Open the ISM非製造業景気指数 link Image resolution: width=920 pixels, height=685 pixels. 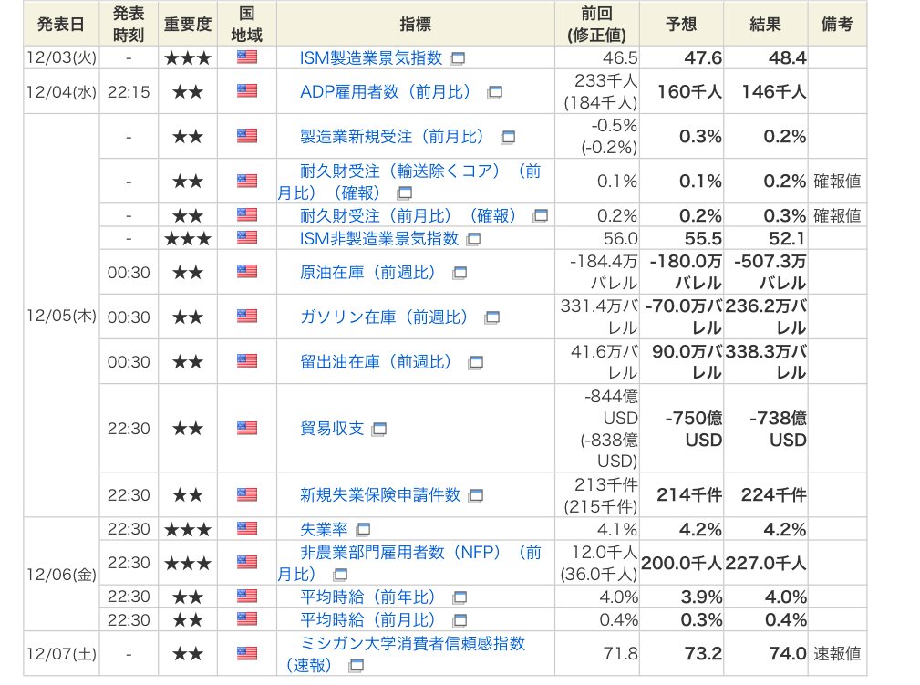click(379, 238)
